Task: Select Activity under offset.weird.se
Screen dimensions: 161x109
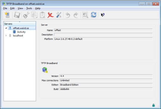Action: 21,32
